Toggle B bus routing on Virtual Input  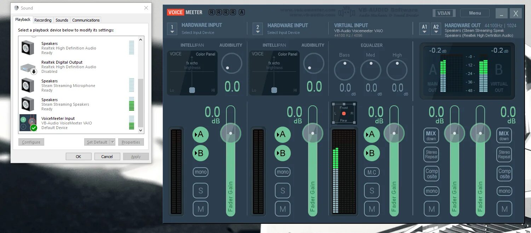pos(372,153)
